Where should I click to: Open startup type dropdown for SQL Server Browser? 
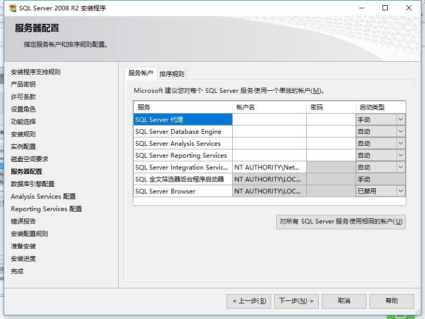400,191
